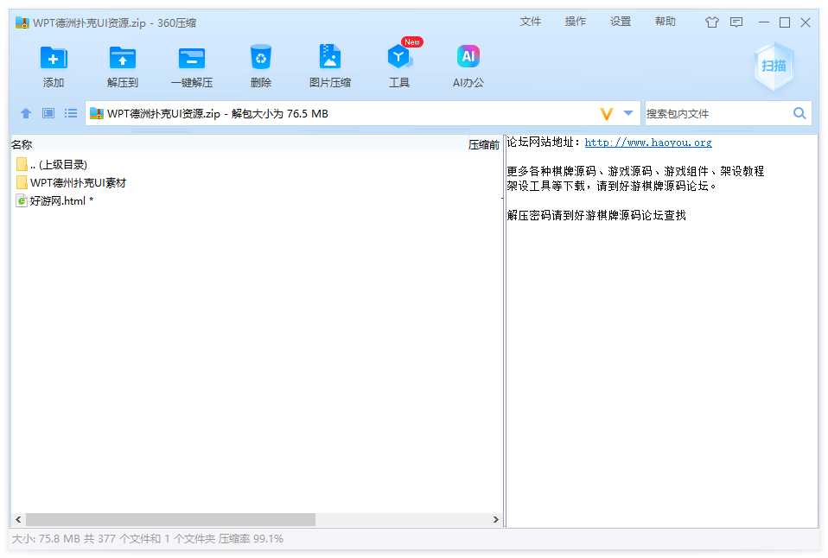The width and height of the screenshot is (828, 558).
Task: Click the 扫描 scan hexagon button
Action: click(x=774, y=66)
